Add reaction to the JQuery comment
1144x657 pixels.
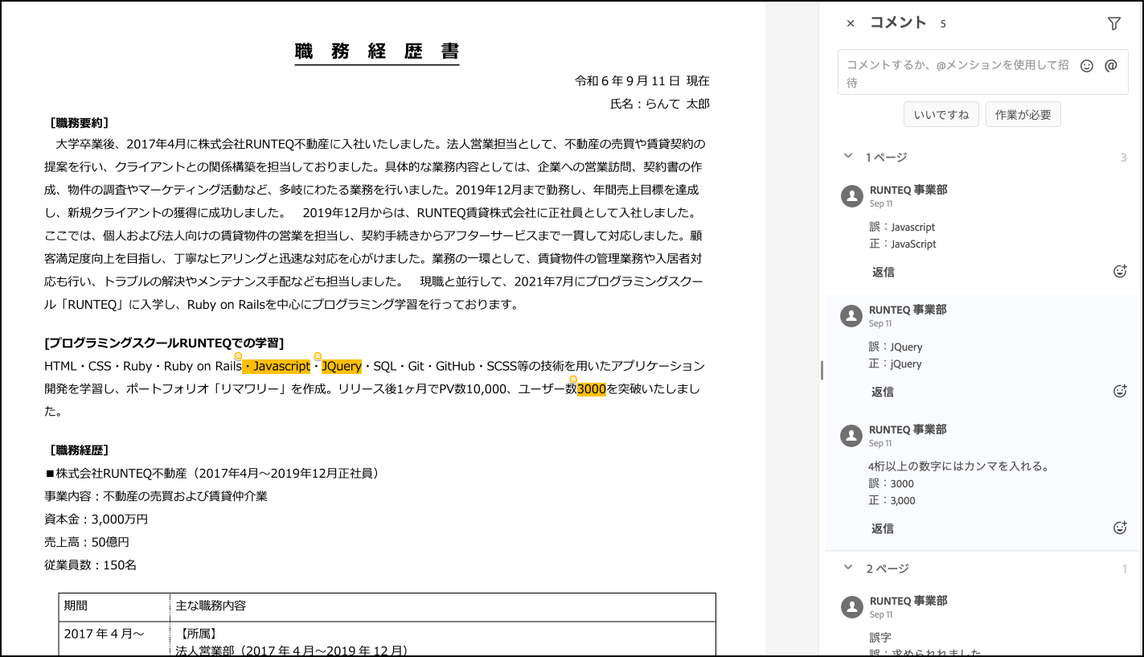[x=1120, y=392]
